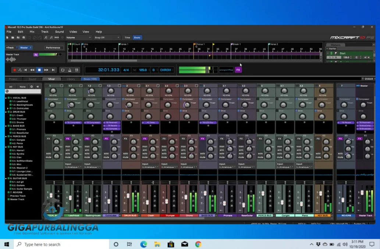Click the purple FX button beside the master meters

238,69
